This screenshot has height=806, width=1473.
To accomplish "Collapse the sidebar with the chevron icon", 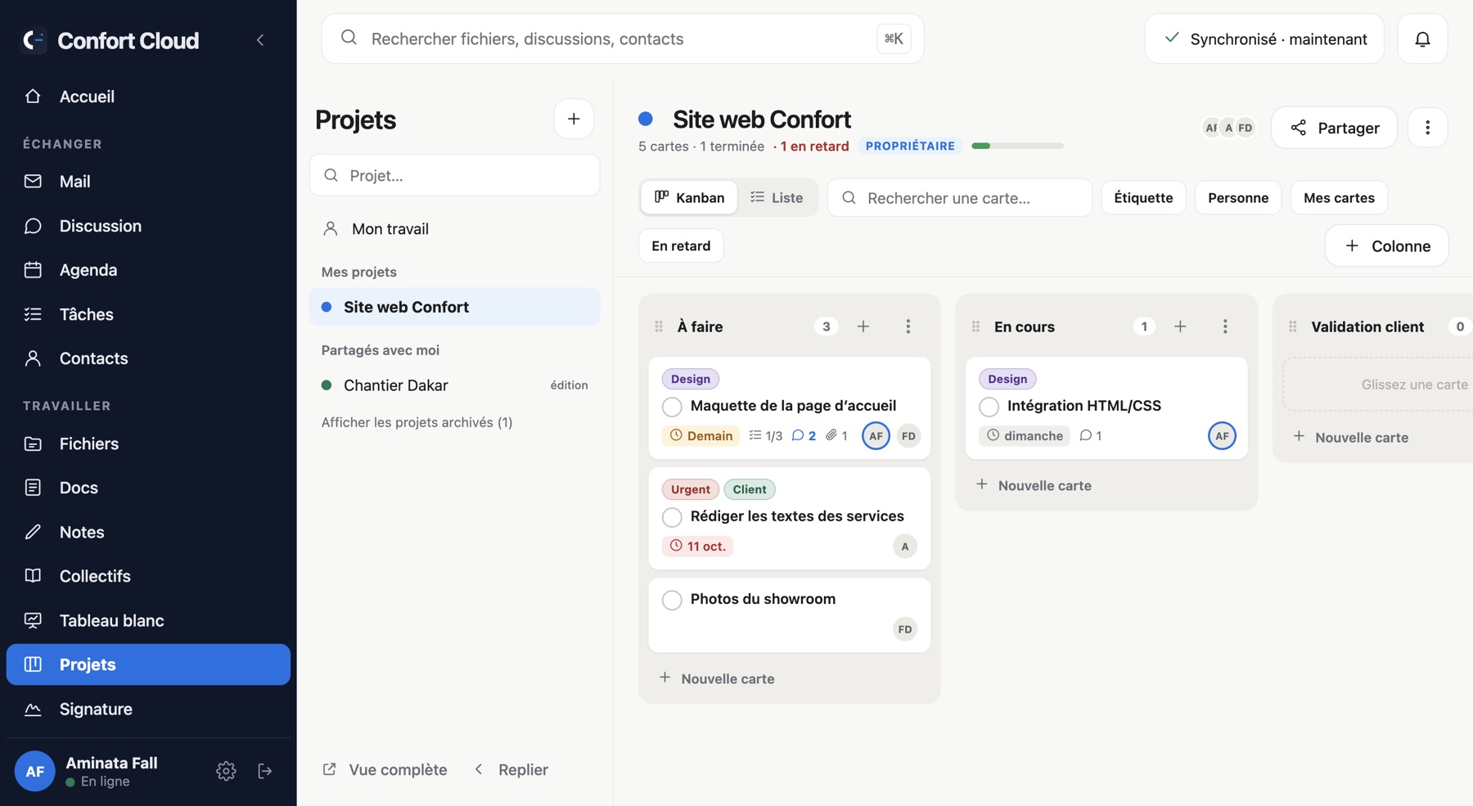I will pos(260,40).
